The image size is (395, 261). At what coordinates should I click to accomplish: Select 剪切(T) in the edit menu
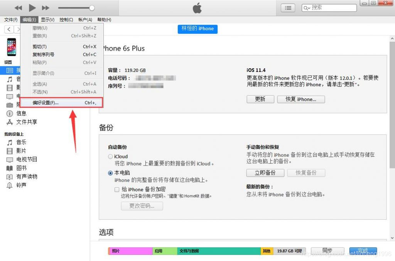coord(62,47)
